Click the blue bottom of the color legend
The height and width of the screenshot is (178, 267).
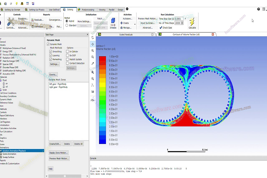(x=102, y=142)
